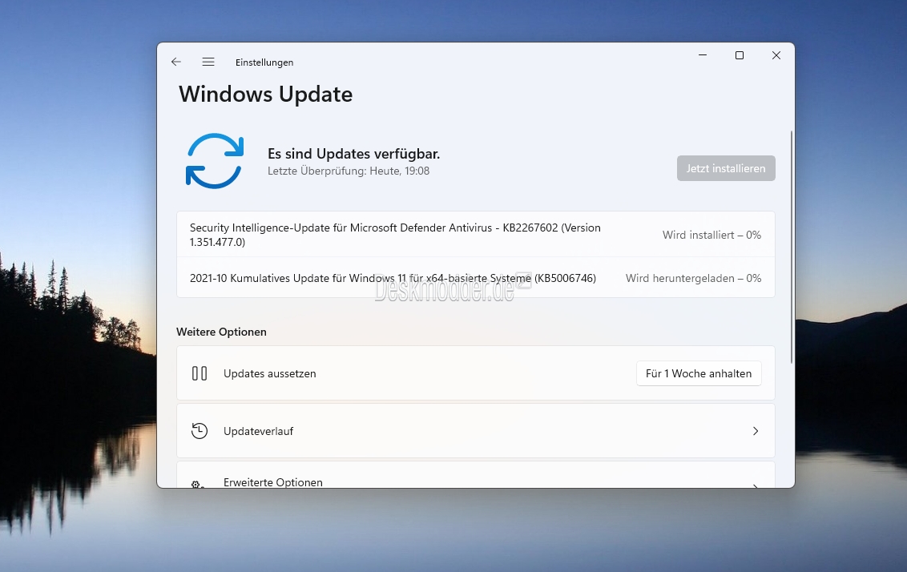This screenshot has width=907, height=572.
Task: Click the Wird installiert – 0% status
Action: coord(711,235)
